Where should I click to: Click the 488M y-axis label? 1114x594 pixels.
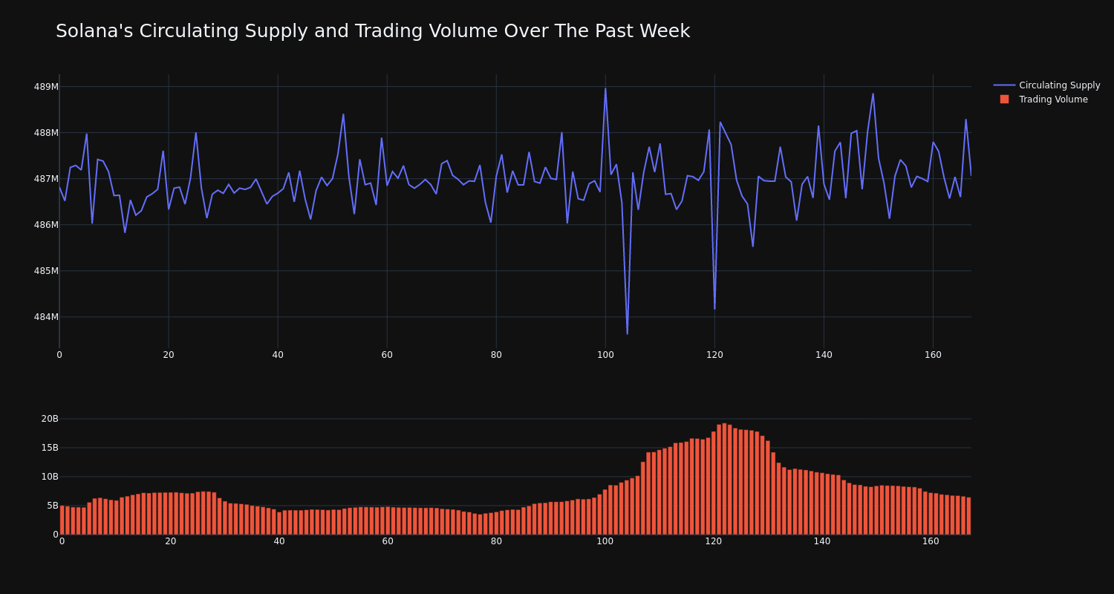point(46,133)
